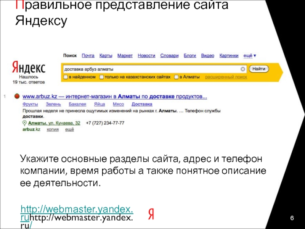The image size is (305, 229).
Task: Click the map pin icon by the address
Action: [x=24, y=123]
